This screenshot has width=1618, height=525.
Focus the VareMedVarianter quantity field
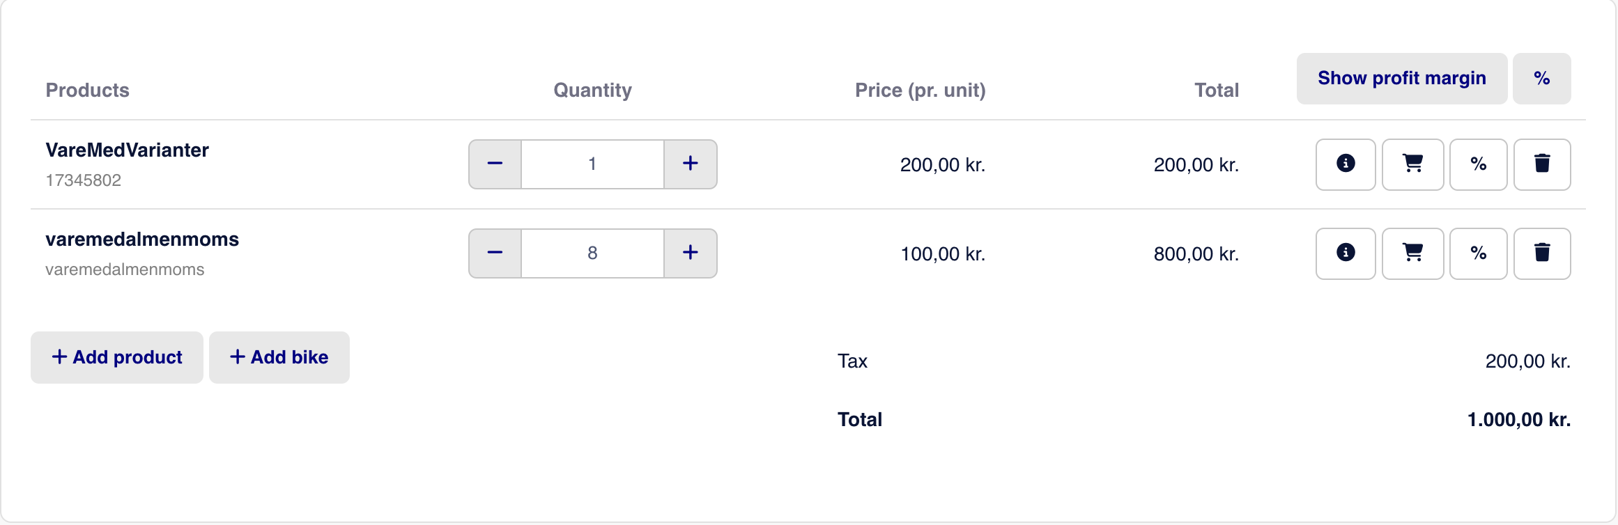(592, 164)
